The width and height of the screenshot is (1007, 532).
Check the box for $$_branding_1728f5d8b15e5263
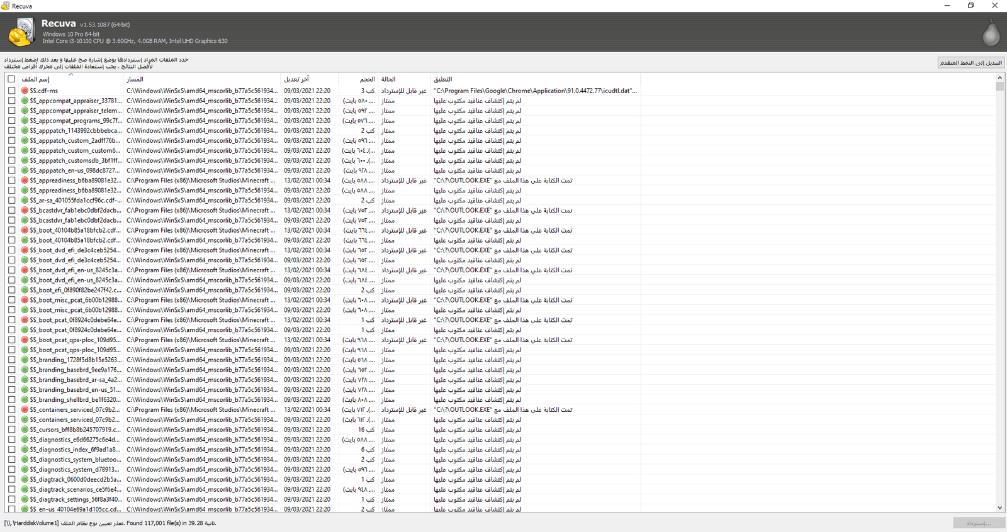(x=11, y=360)
